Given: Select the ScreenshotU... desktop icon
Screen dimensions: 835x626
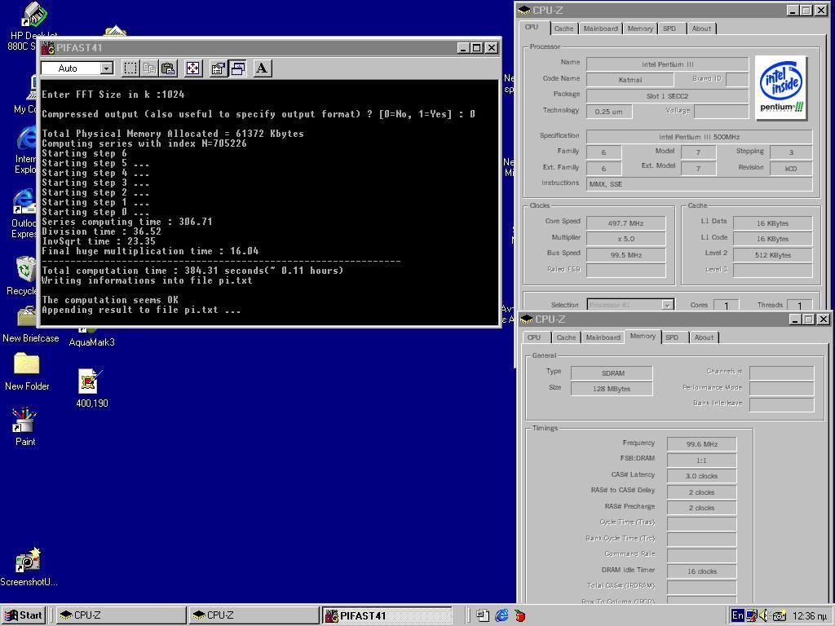Looking at the screenshot, I should pos(29,567).
